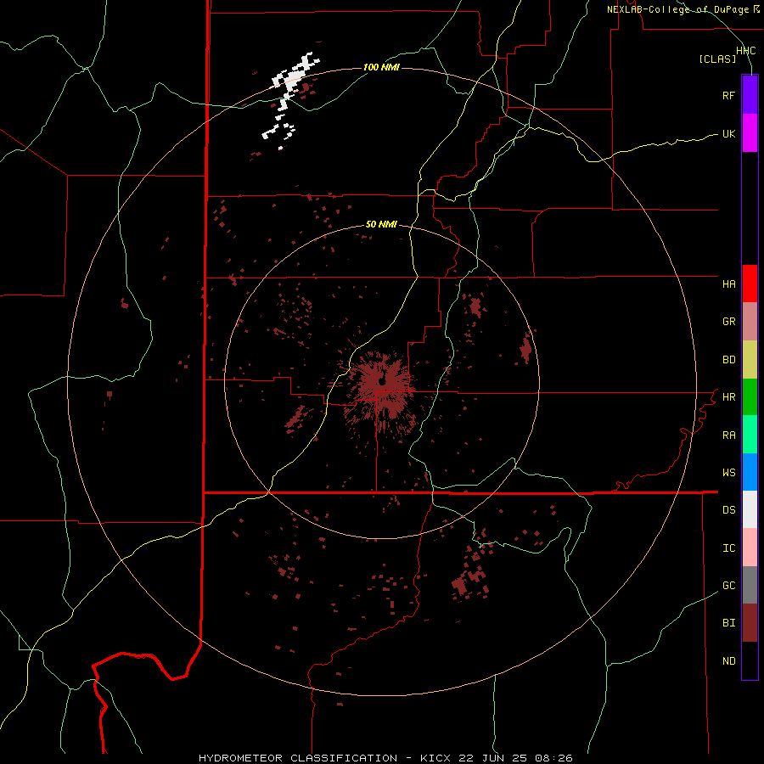Click the HA legend label
The height and width of the screenshot is (764, 764).
[728, 284]
